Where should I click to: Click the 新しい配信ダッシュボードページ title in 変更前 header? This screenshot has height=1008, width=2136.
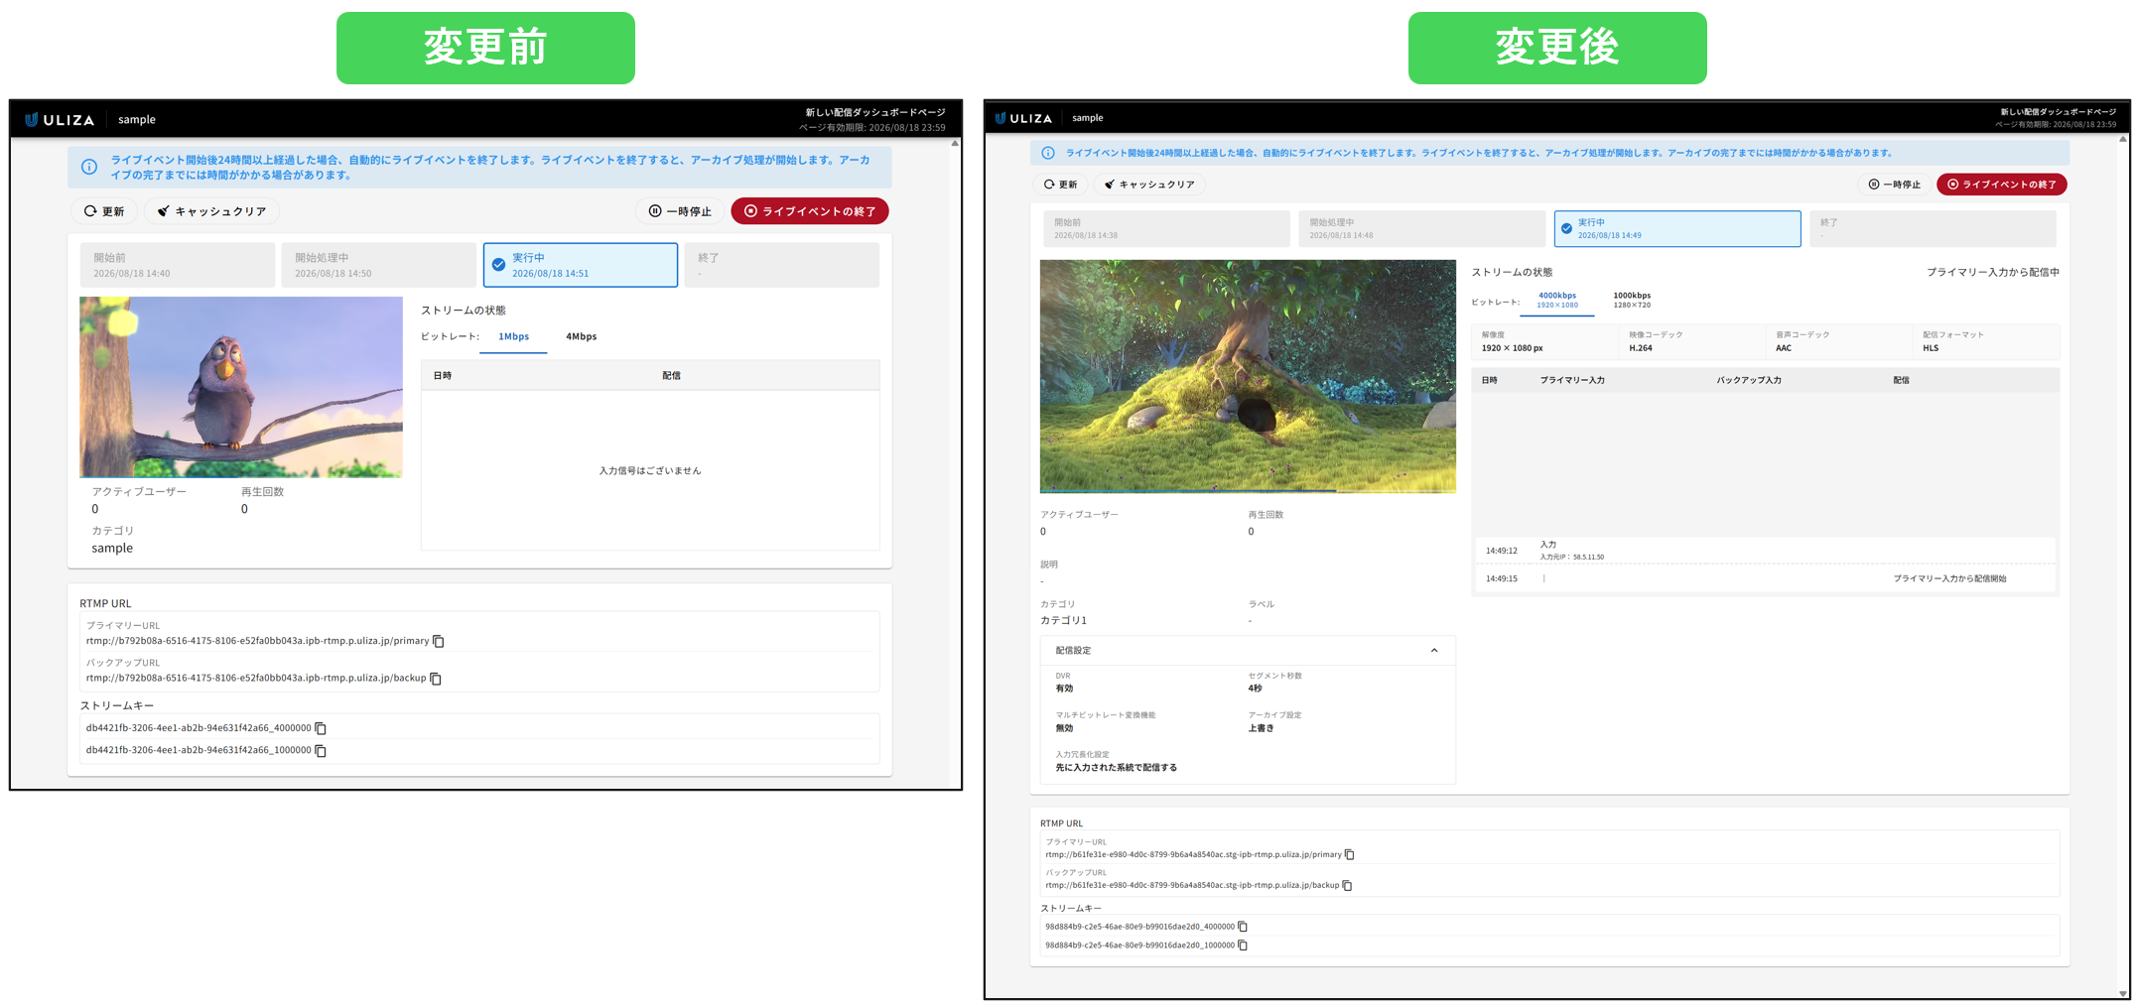click(875, 113)
